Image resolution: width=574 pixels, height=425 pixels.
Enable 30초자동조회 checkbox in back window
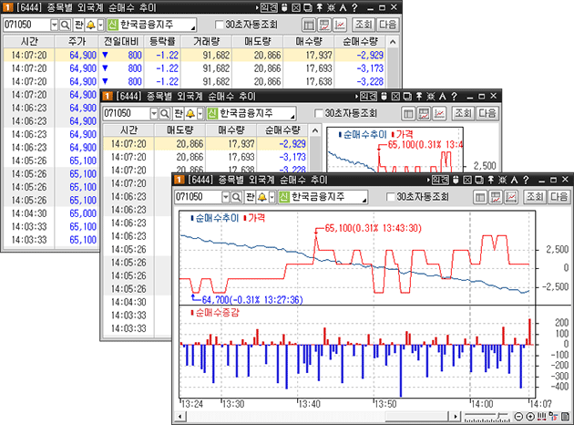click(x=220, y=25)
